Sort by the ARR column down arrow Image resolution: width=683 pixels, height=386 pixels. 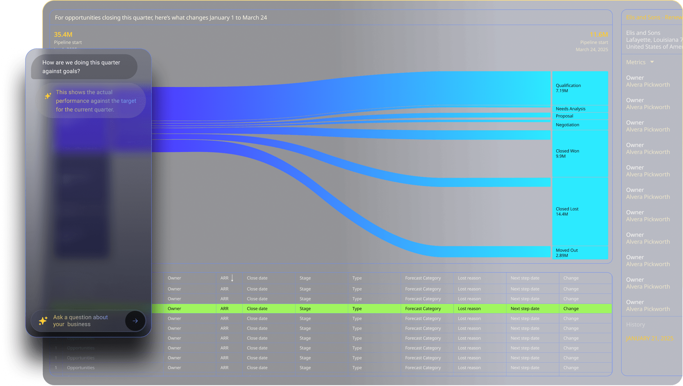click(232, 278)
